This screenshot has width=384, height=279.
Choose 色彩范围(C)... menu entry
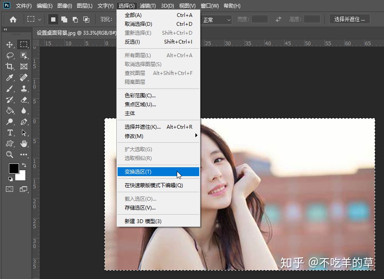point(158,96)
